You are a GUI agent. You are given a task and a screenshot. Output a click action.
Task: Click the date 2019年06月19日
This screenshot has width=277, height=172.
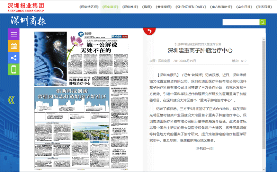coord(185,61)
